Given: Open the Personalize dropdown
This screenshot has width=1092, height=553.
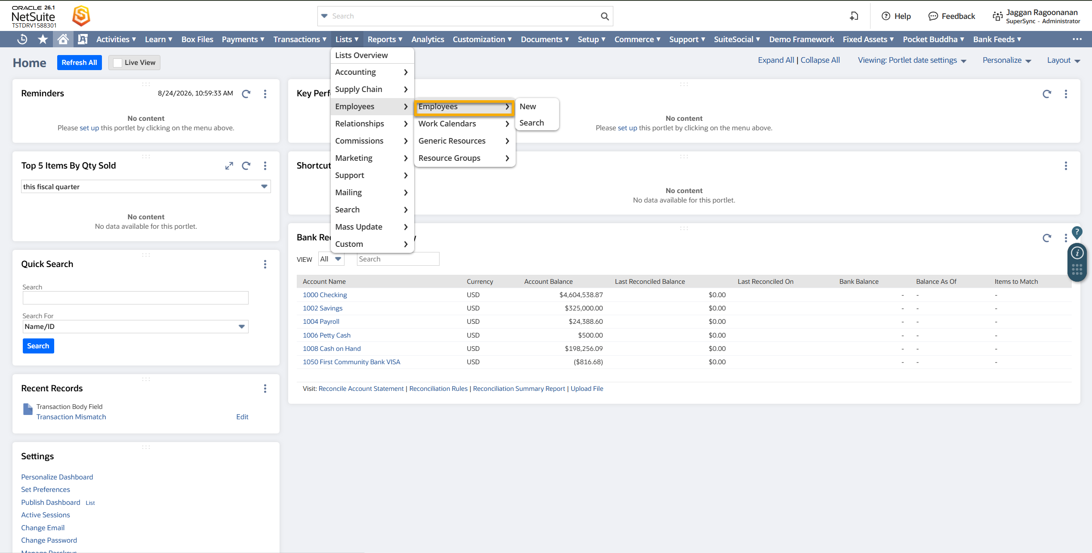Looking at the screenshot, I should pos(1007,61).
